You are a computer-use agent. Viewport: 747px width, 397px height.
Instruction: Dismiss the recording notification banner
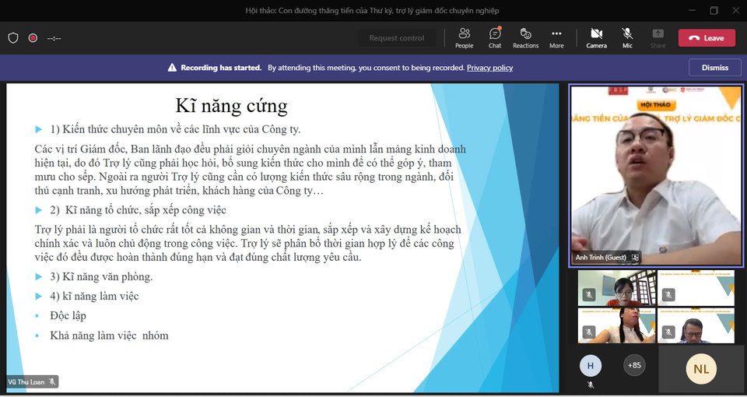pyautogui.click(x=714, y=68)
